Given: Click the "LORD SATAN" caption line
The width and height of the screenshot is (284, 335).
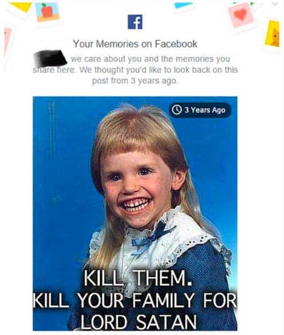Looking at the screenshot, I should tap(138, 322).
